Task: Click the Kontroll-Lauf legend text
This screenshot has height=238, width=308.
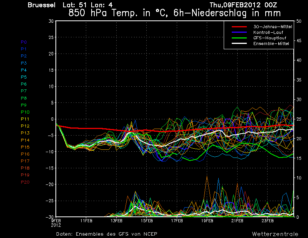Action: pos(268,32)
